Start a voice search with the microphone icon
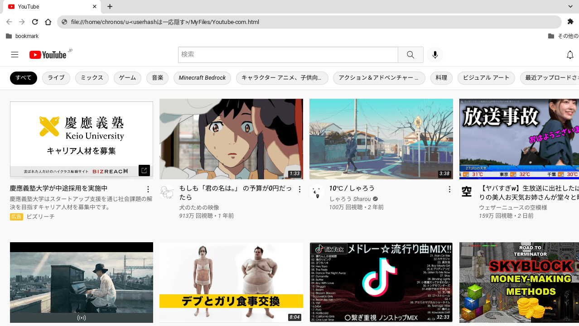The image size is (579, 326). [434, 54]
